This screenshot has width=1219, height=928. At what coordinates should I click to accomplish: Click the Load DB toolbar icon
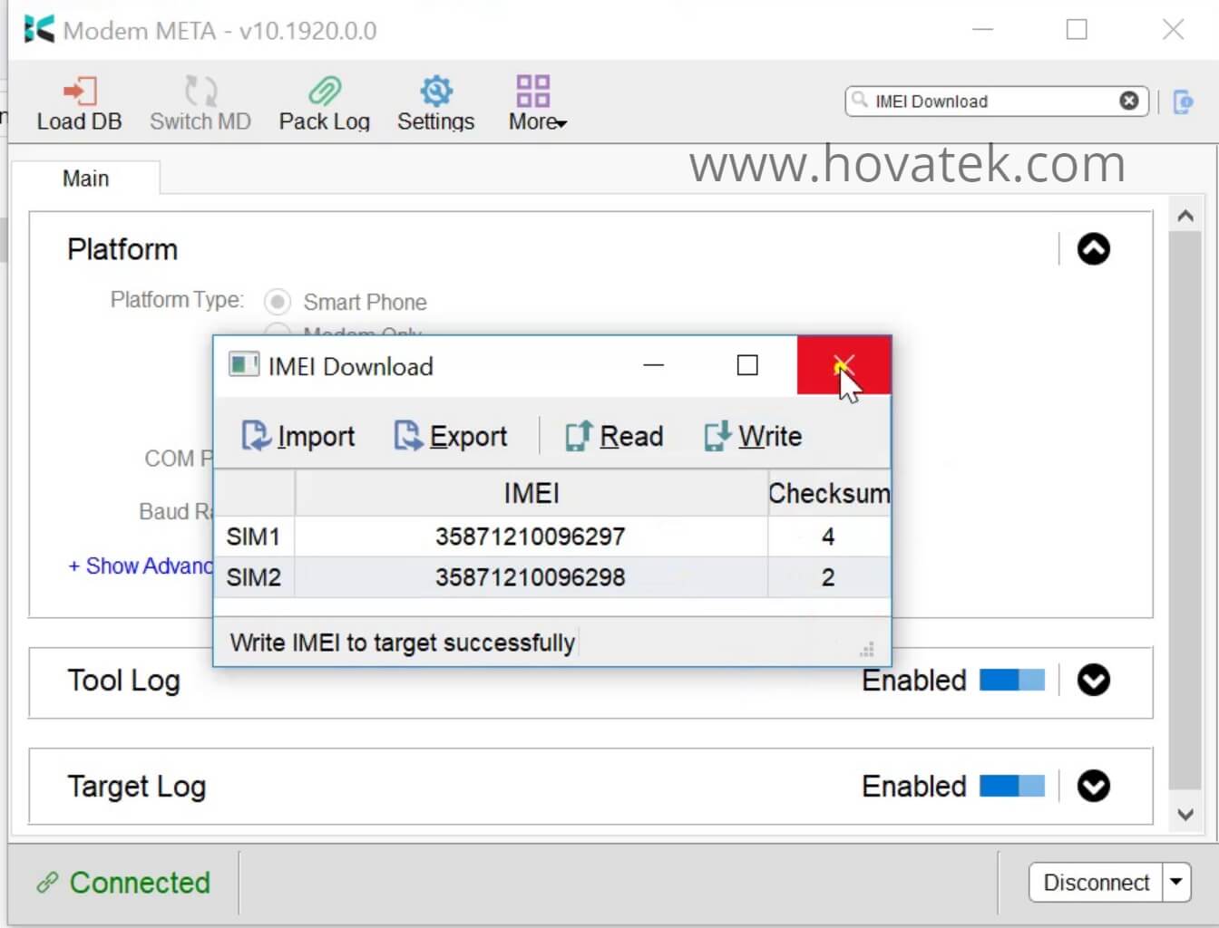pyautogui.click(x=79, y=101)
